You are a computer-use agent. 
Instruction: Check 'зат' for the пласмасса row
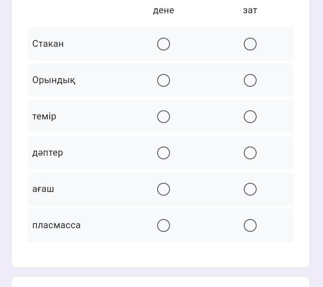[250, 225]
